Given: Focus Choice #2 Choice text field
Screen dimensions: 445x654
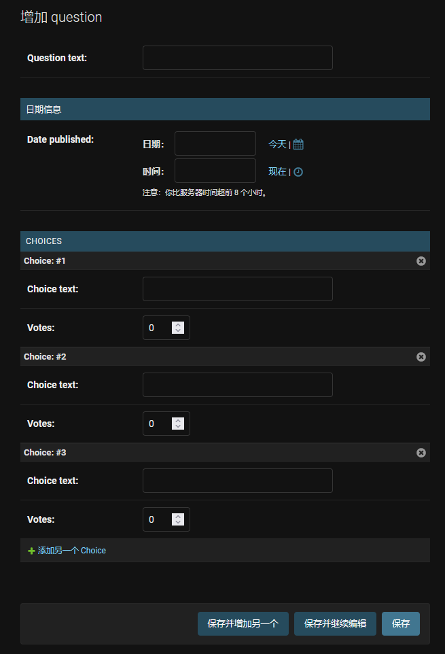Looking at the screenshot, I should [x=237, y=385].
